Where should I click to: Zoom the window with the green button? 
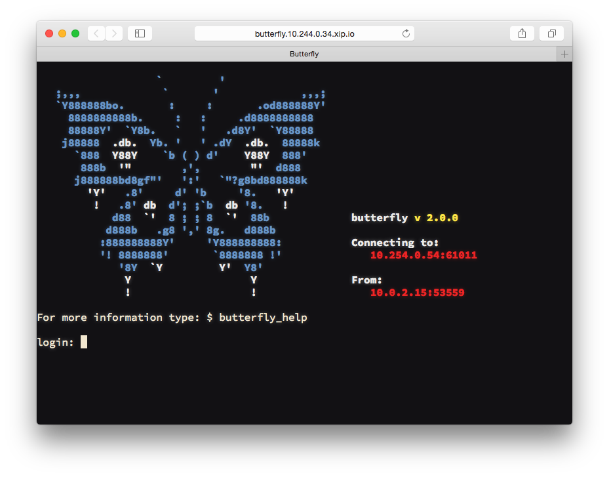click(75, 33)
